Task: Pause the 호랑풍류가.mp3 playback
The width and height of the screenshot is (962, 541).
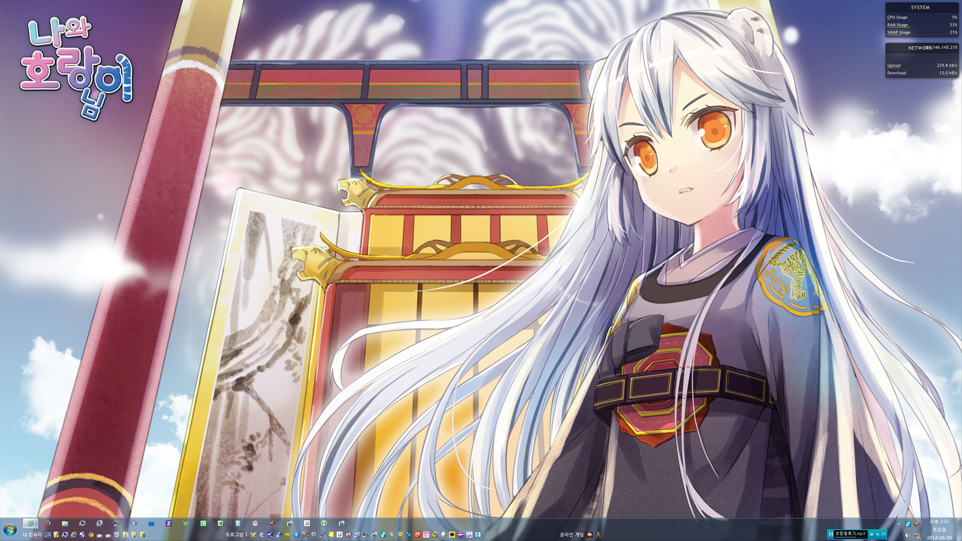Action: coord(830,534)
